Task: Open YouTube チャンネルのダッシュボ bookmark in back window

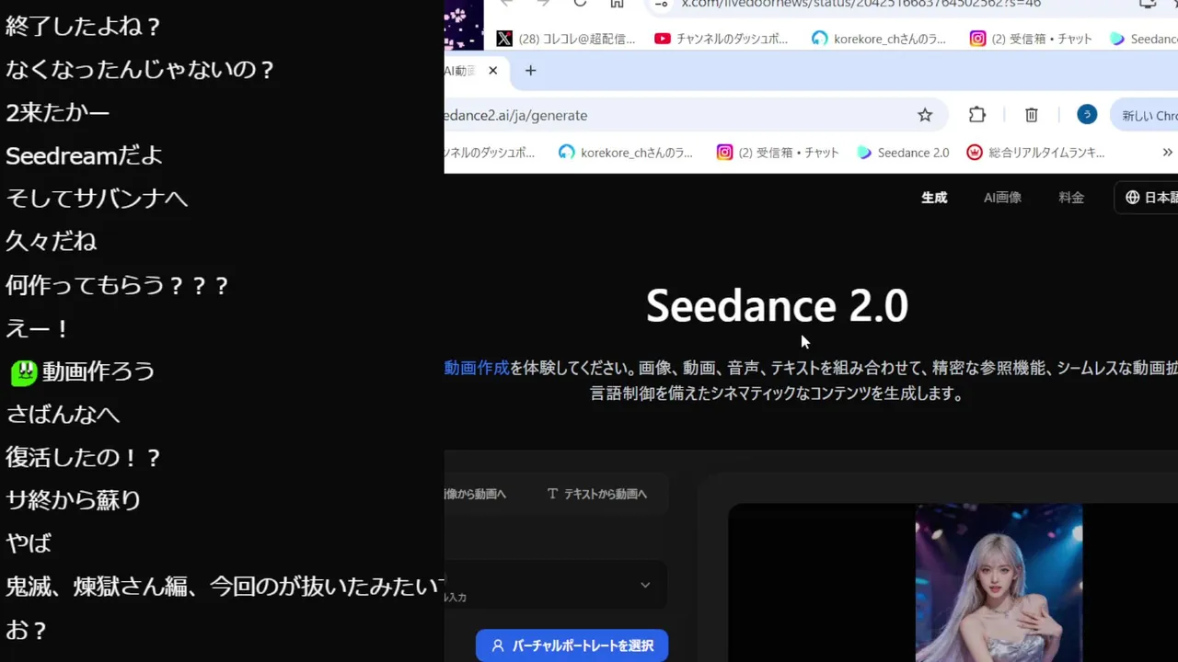Action: tap(722, 39)
